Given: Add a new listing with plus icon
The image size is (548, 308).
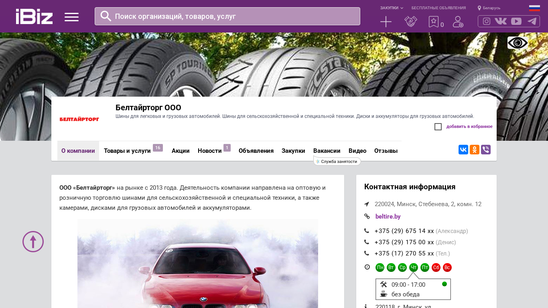Looking at the screenshot, I should [386, 22].
